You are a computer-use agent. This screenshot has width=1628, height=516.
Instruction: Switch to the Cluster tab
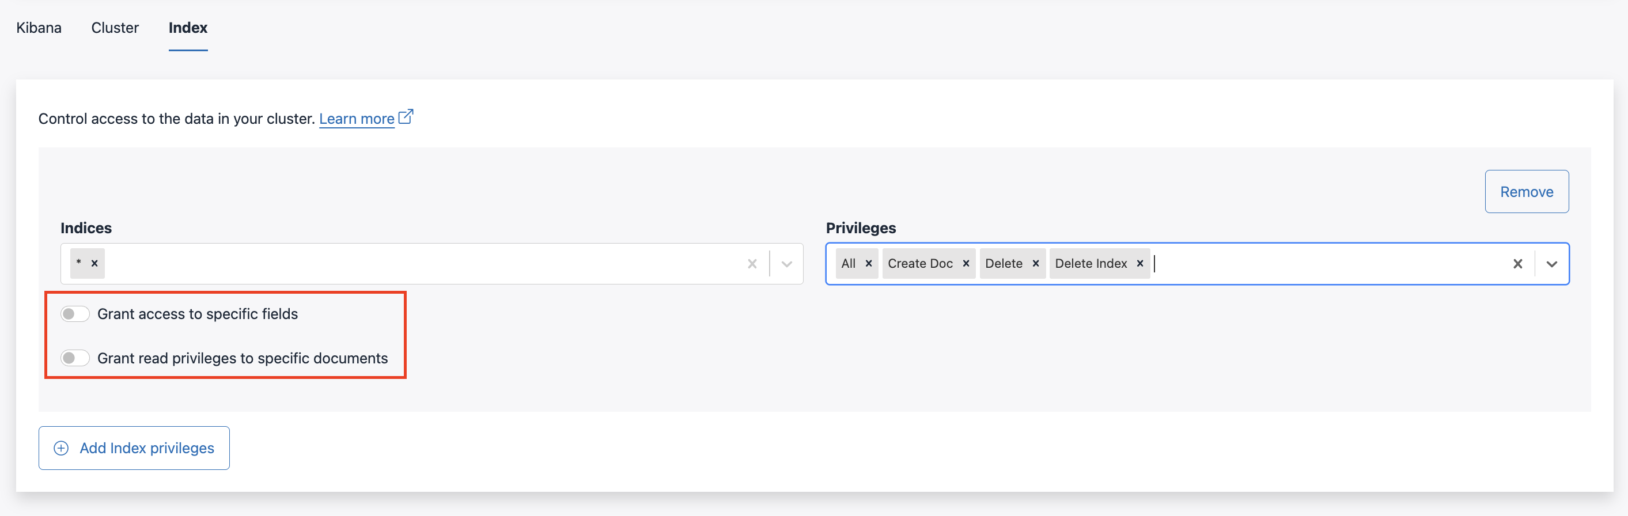click(115, 28)
